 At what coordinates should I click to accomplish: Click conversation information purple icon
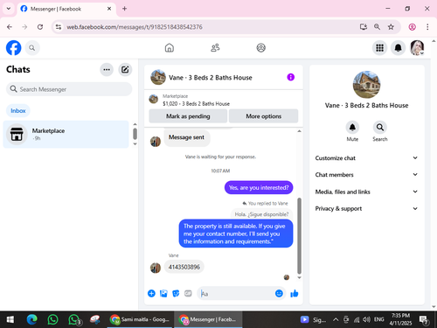[x=290, y=77]
